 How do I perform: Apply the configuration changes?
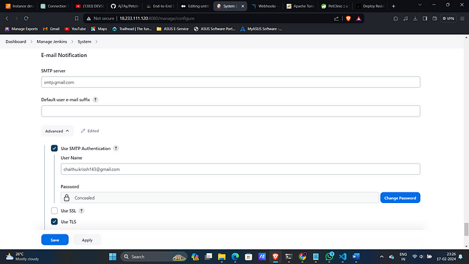coord(87,240)
